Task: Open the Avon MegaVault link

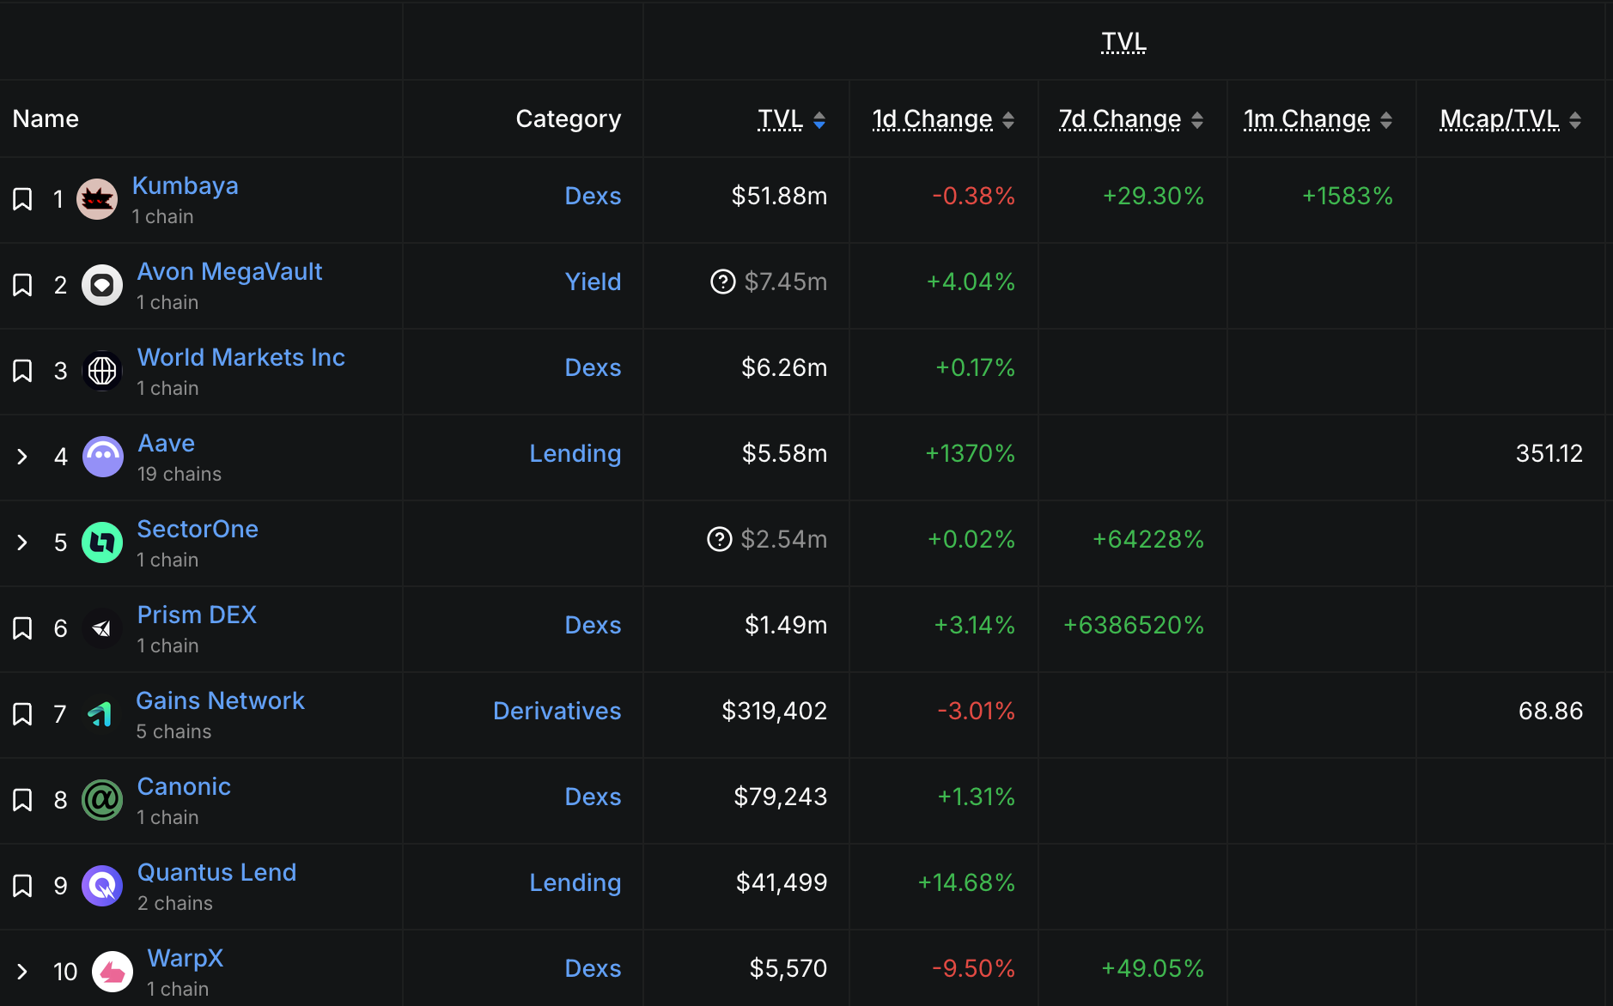Action: [x=229, y=271]
